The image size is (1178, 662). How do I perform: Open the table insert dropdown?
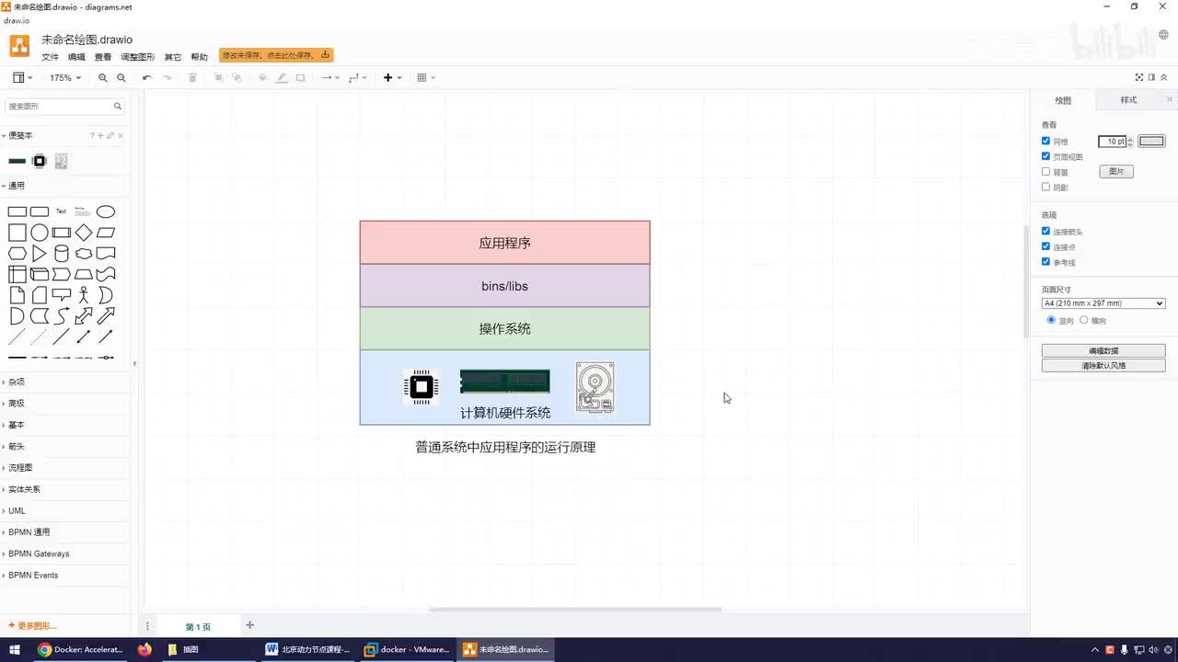coord(426,78)
